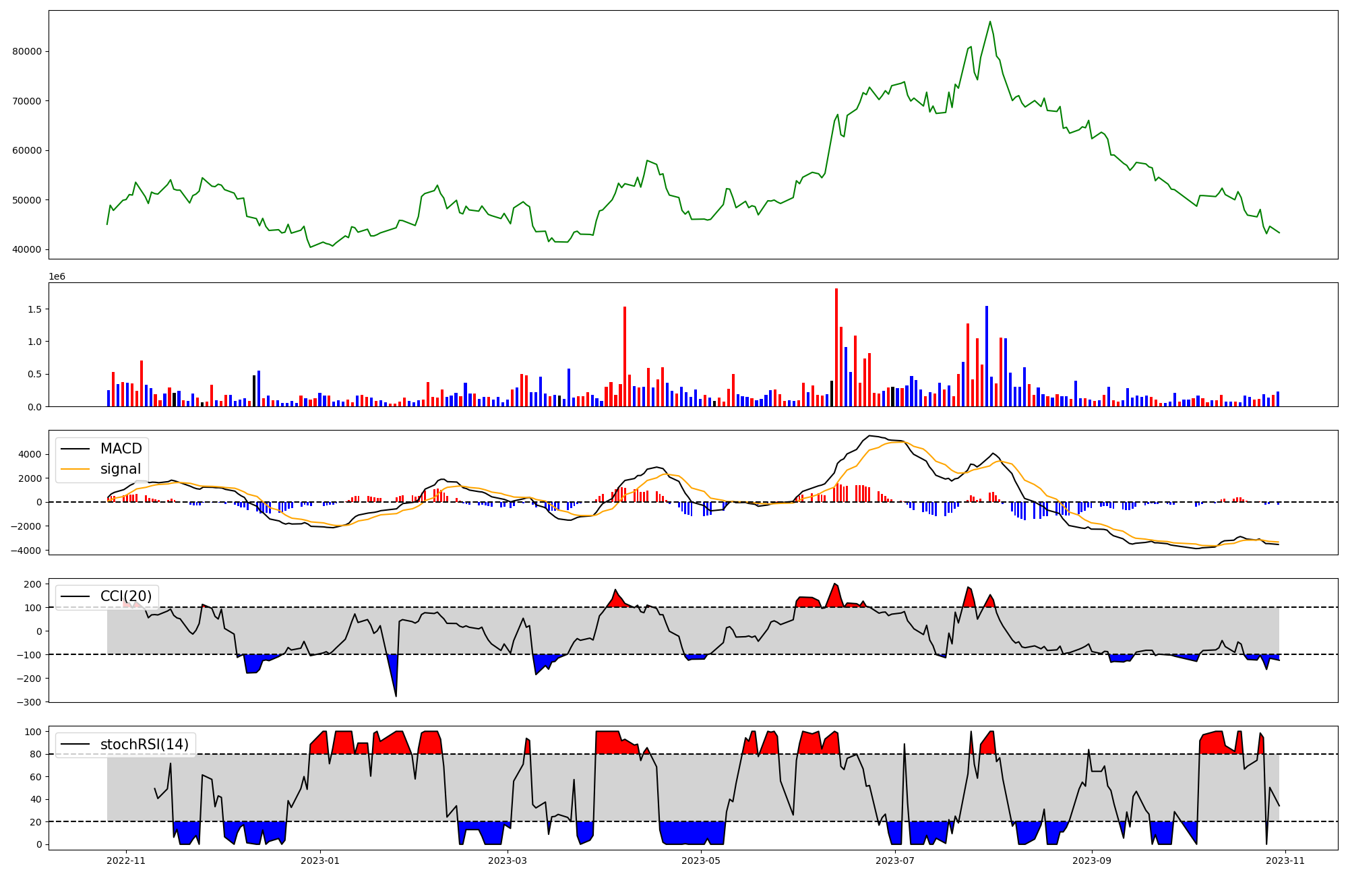1348x876 pixels.
Task: Select the 2022-11 date axis label
Action: tap(126, 860)
